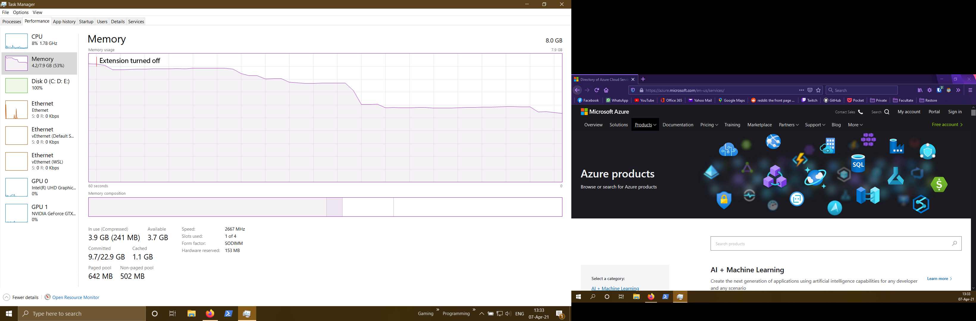The width and height of the screenshot is (976, 321).
Task: Collapse Task Manager with Fewer details
Action: 21,298
